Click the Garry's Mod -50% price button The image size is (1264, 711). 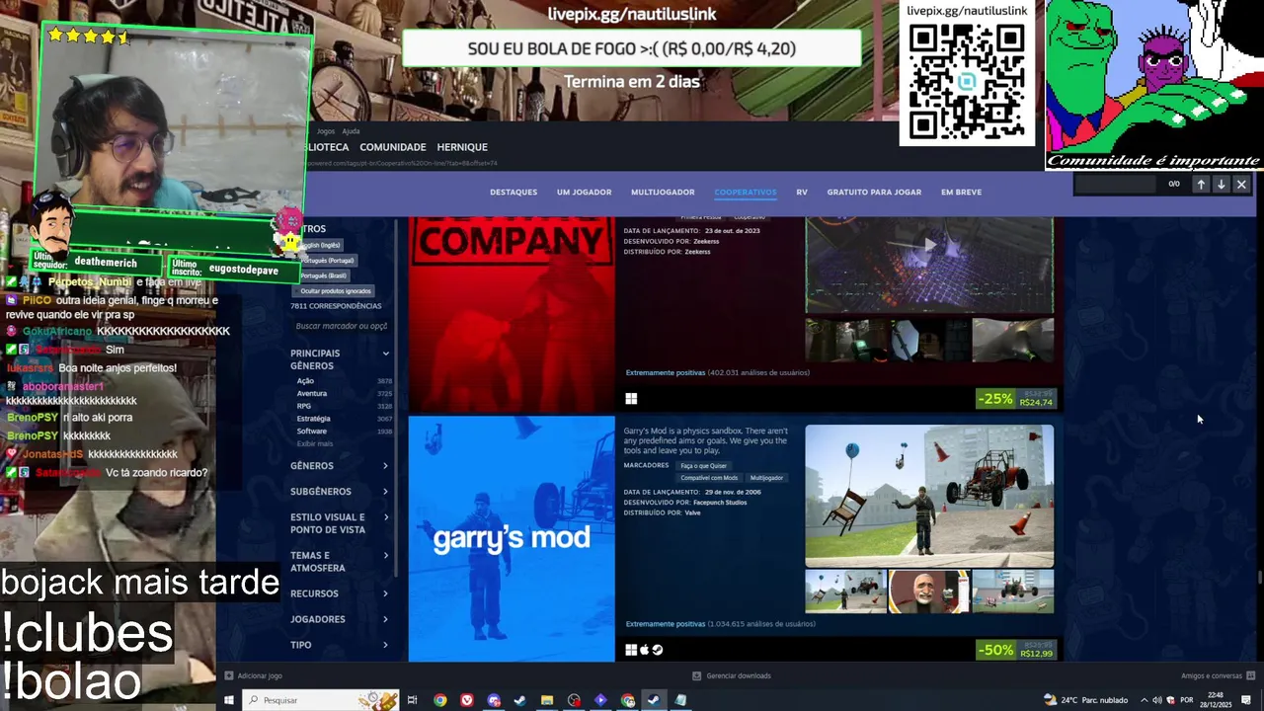click(1016, 650)
